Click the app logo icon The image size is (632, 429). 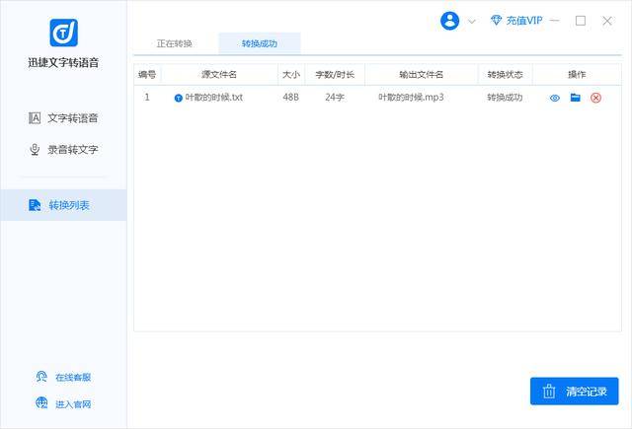point(63,33)
